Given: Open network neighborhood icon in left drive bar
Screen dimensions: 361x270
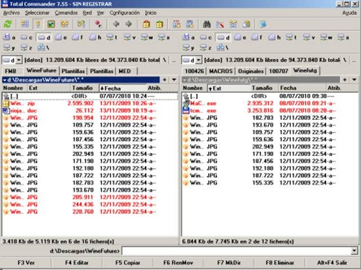Looking at the screenshot, I should [43, 48].
